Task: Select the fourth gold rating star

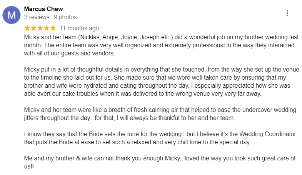Action: coord(47,28)
